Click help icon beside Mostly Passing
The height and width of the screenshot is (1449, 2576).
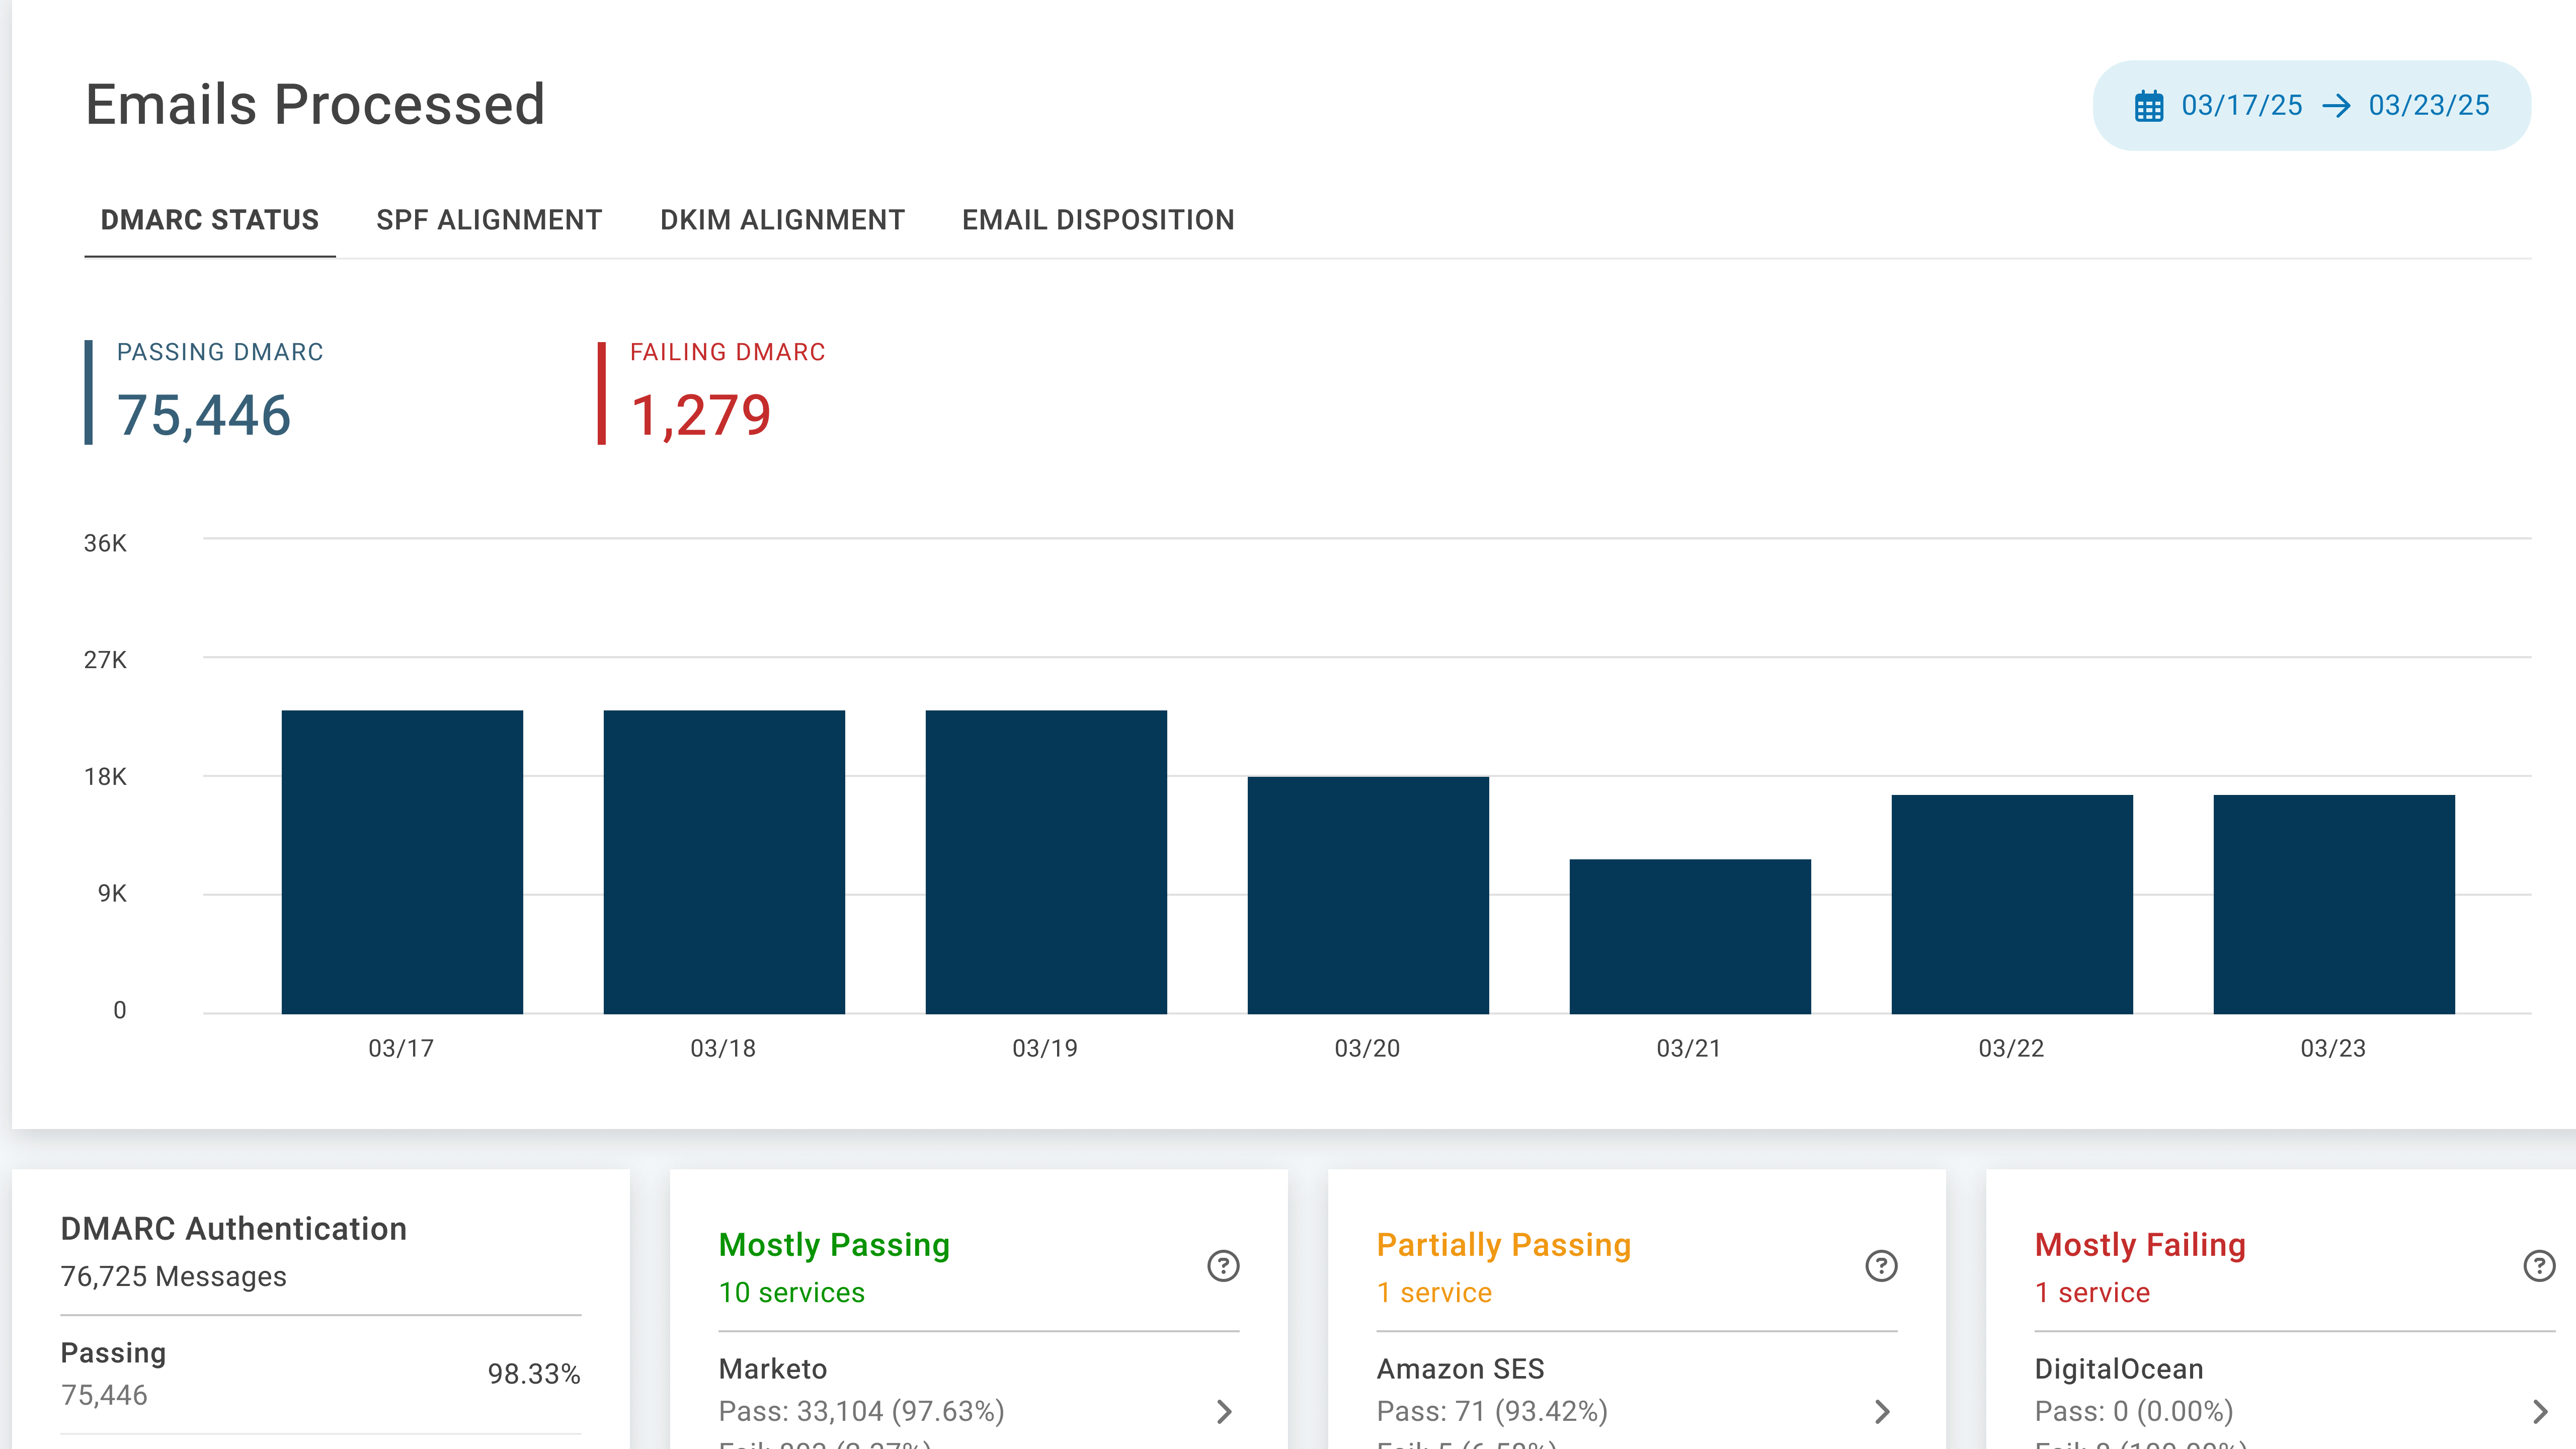[1223, 1266]
